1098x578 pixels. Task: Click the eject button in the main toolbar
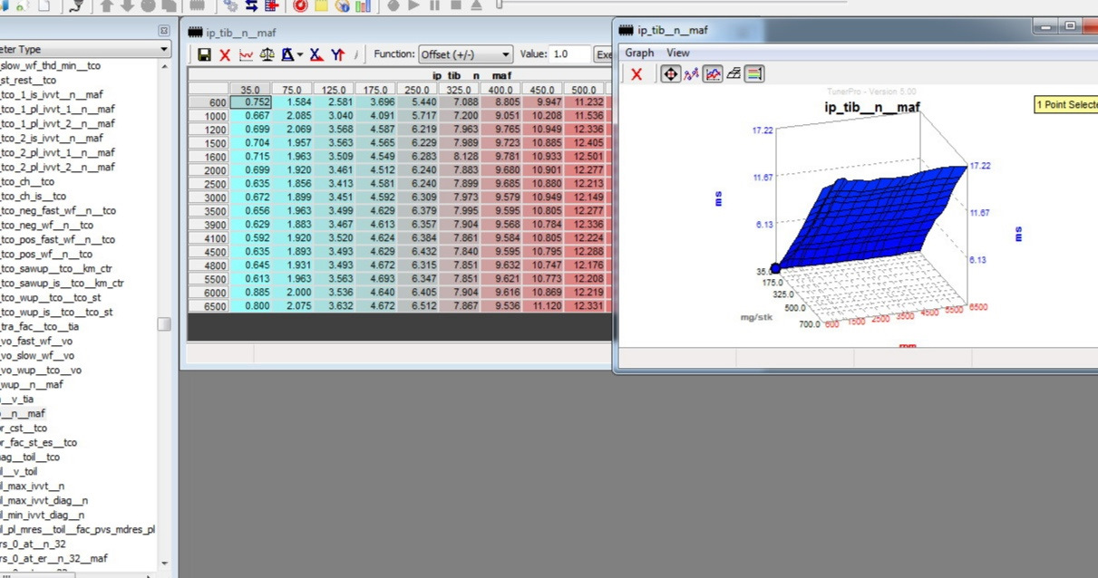[477, 5]
